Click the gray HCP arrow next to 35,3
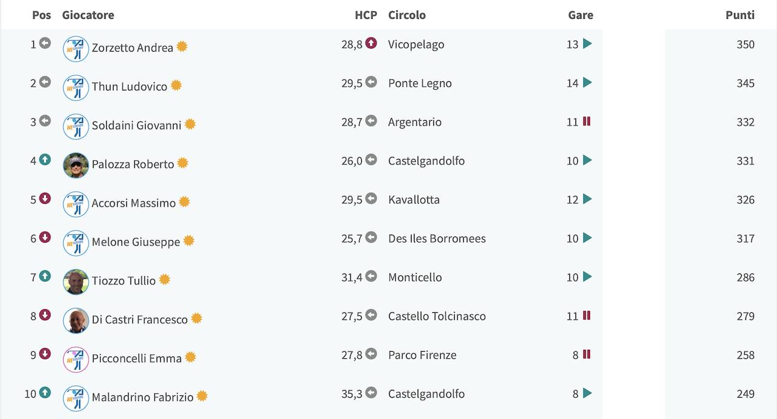Image resolution: width=777 pixels, height=419 pixels. 371,392
